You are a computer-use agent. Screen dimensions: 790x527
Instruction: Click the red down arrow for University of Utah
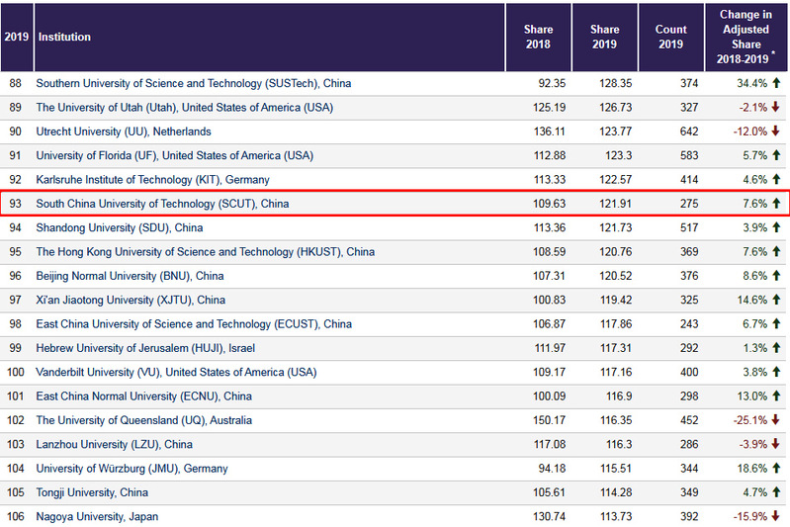click(x=776, y=108)
